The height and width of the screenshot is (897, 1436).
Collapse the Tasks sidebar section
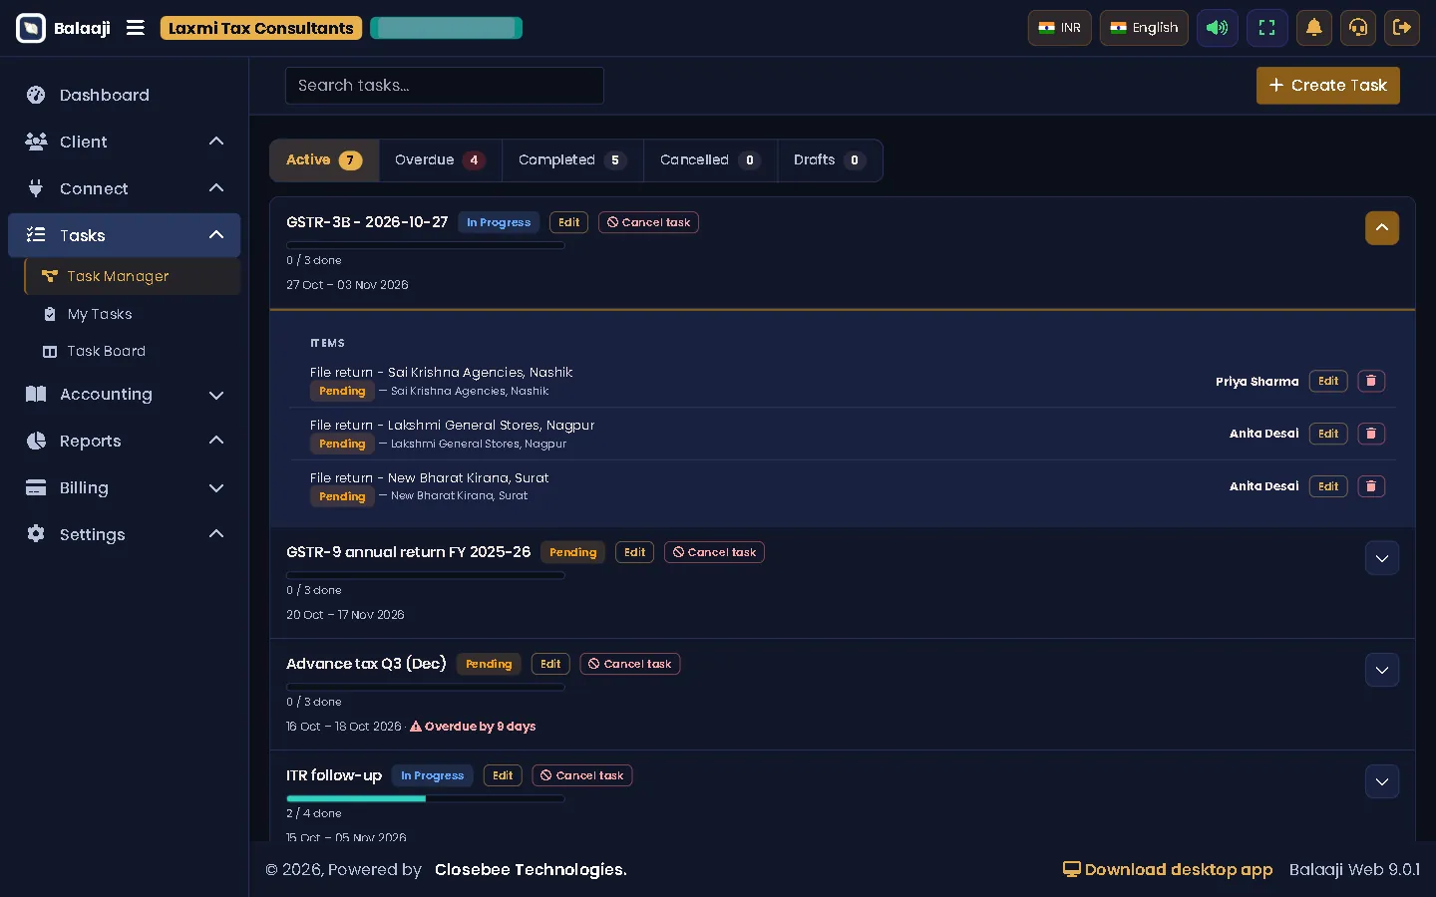point(125,235)
